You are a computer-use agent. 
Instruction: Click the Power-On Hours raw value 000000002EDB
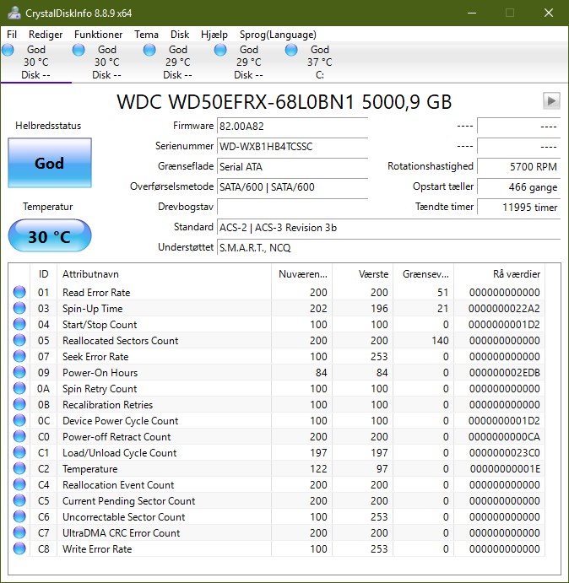click(x=504, y=373)
